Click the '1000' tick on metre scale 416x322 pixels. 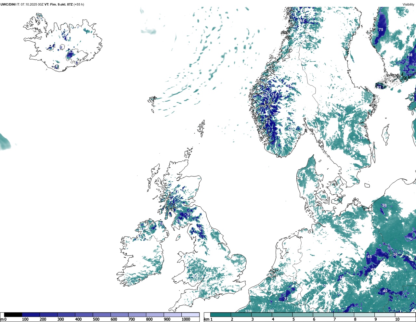pos(186,319)
